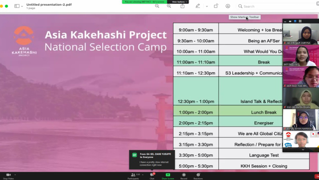Click the 'Energiser' cell
319x180 pixels.
tap(251, 121)
